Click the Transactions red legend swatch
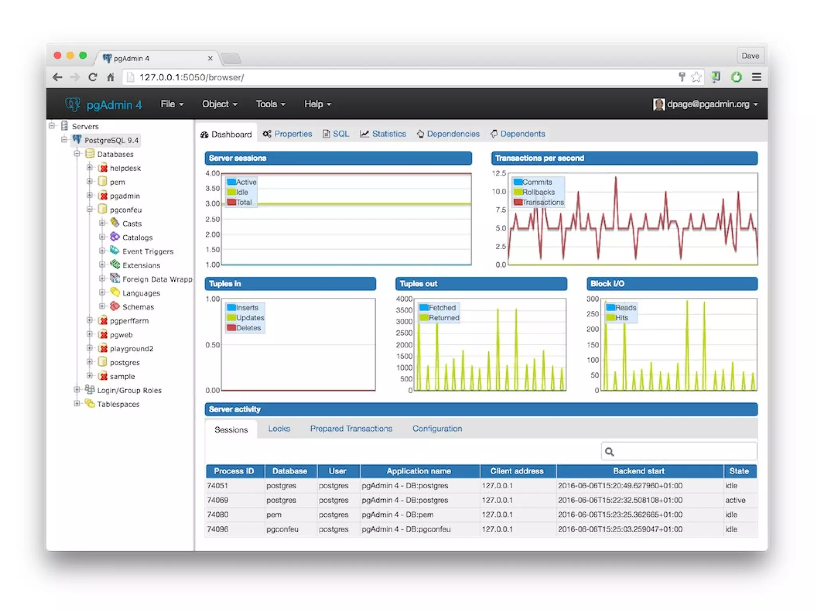815x611 pixels. (518, 202)
